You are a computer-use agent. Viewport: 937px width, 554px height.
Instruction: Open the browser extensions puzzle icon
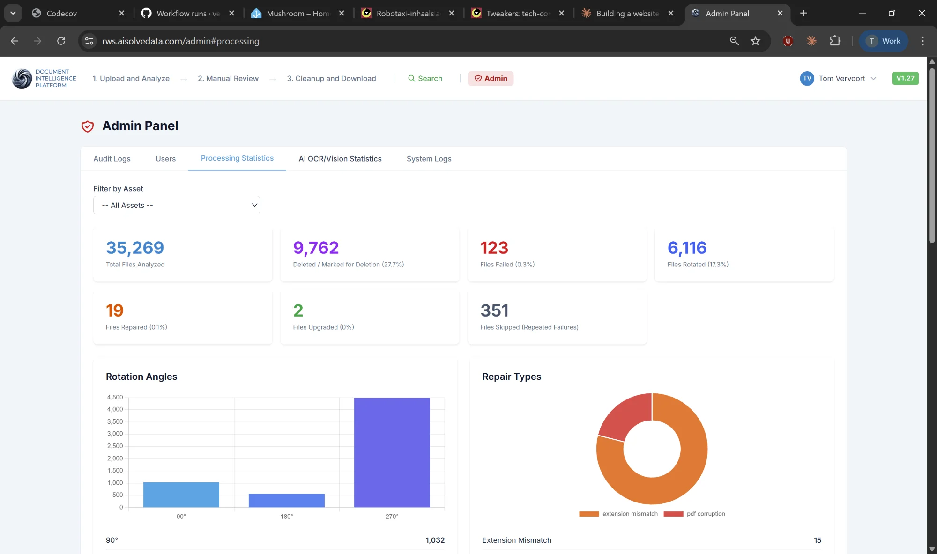[836, 41]
